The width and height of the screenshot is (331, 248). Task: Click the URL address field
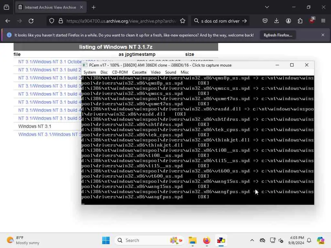pos(121,21)
